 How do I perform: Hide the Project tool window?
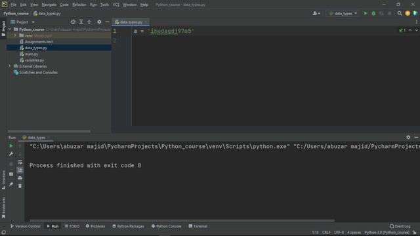tap(107, 22)
